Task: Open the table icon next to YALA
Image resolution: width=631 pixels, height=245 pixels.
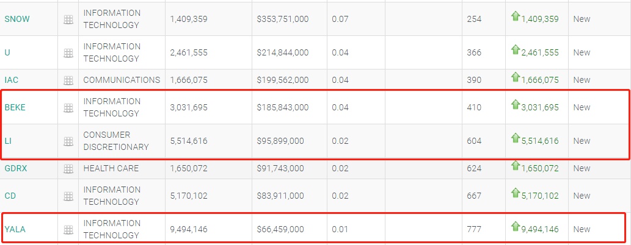Action: coord(68,230)
